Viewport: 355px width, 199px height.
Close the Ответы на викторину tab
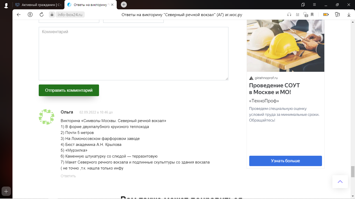112,5
